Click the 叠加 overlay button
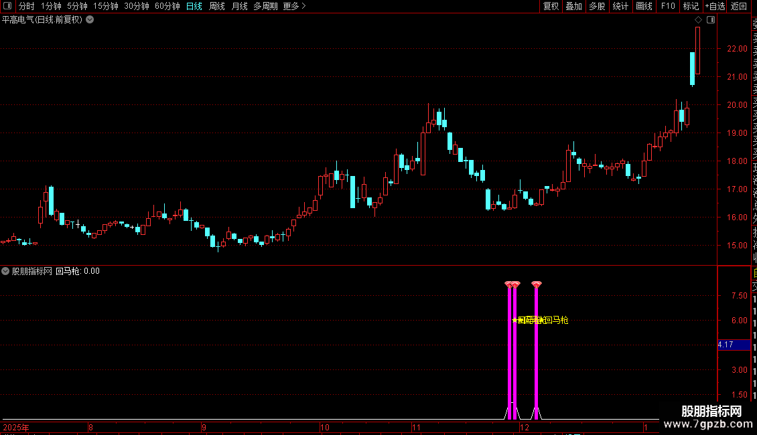This screenshot has width=757, height=435. coord(574,6)
